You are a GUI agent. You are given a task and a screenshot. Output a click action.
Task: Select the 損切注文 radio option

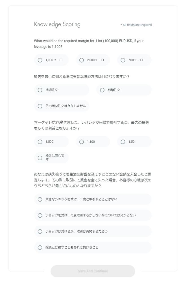coord(62,90)
